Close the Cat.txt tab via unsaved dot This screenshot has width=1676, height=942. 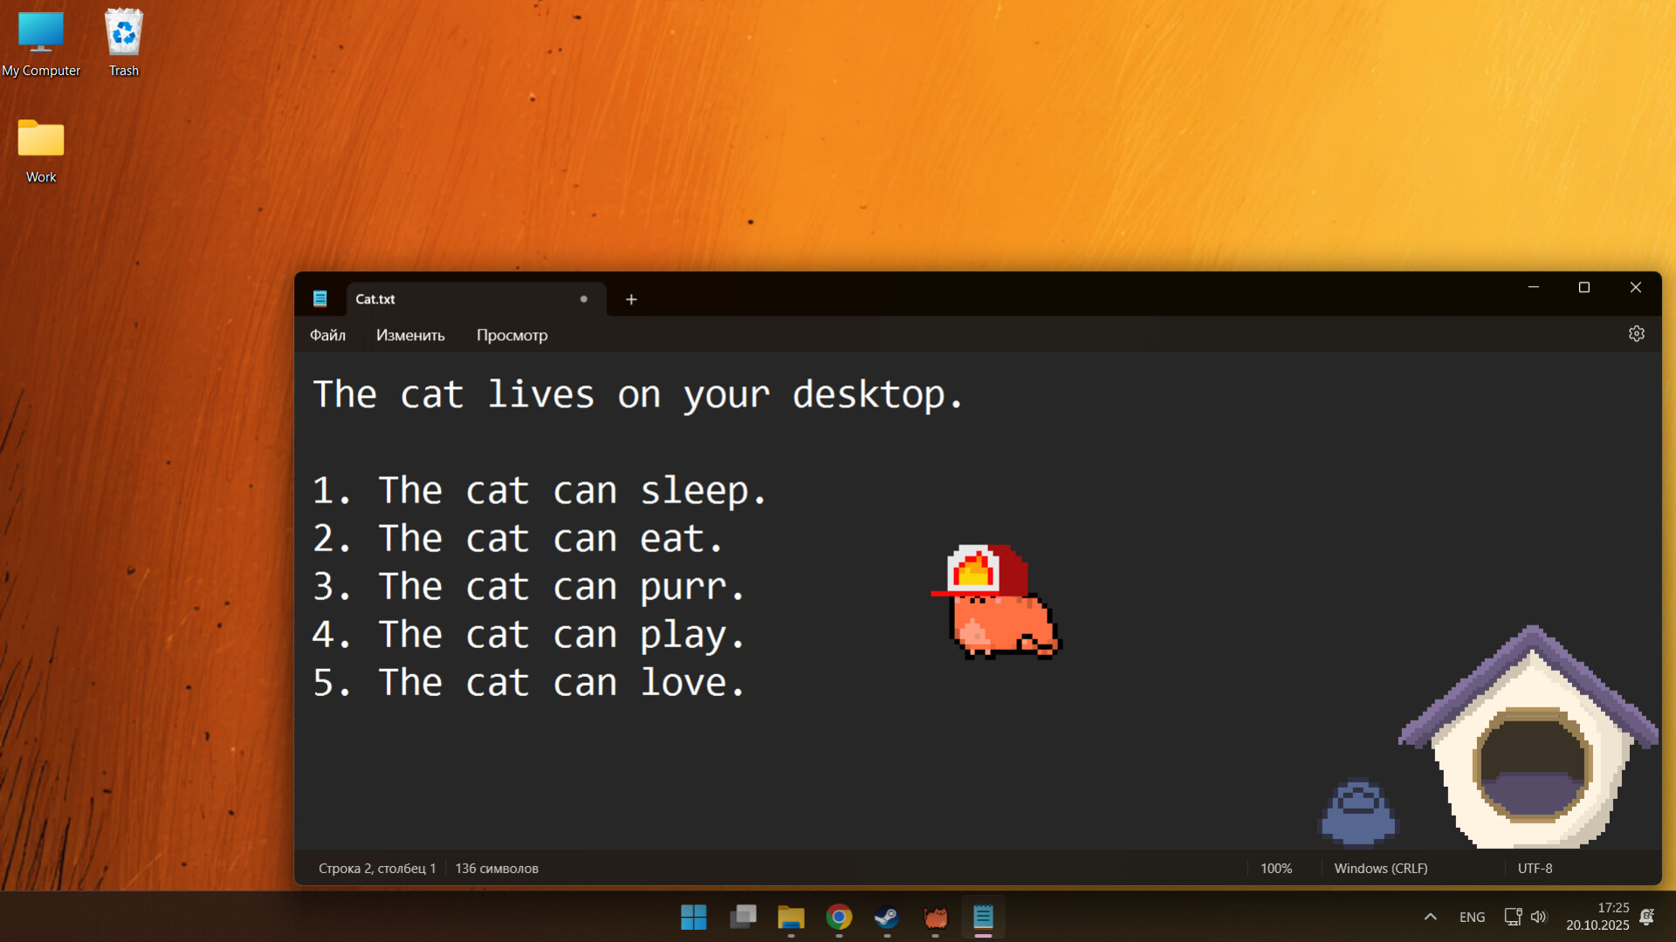click(583, 299)
